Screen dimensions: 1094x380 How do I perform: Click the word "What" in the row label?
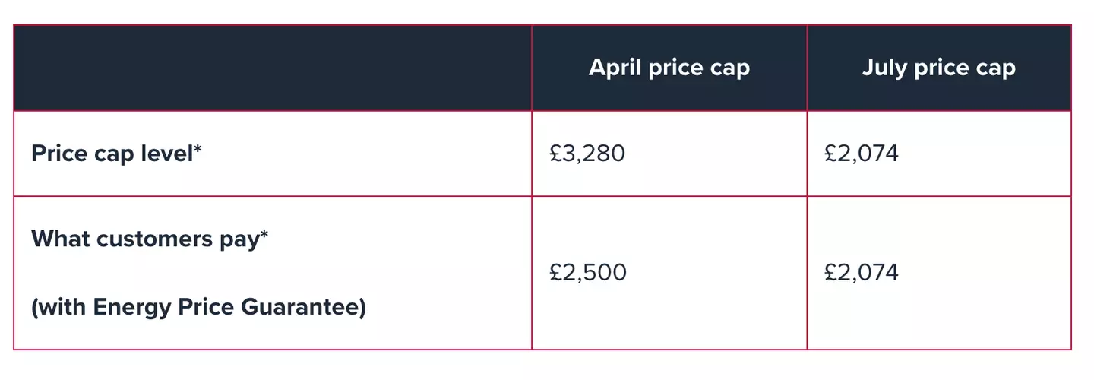point(57,239)
